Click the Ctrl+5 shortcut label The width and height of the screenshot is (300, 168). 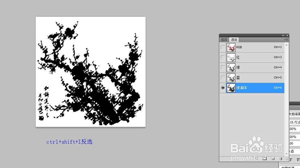(277, 77)
